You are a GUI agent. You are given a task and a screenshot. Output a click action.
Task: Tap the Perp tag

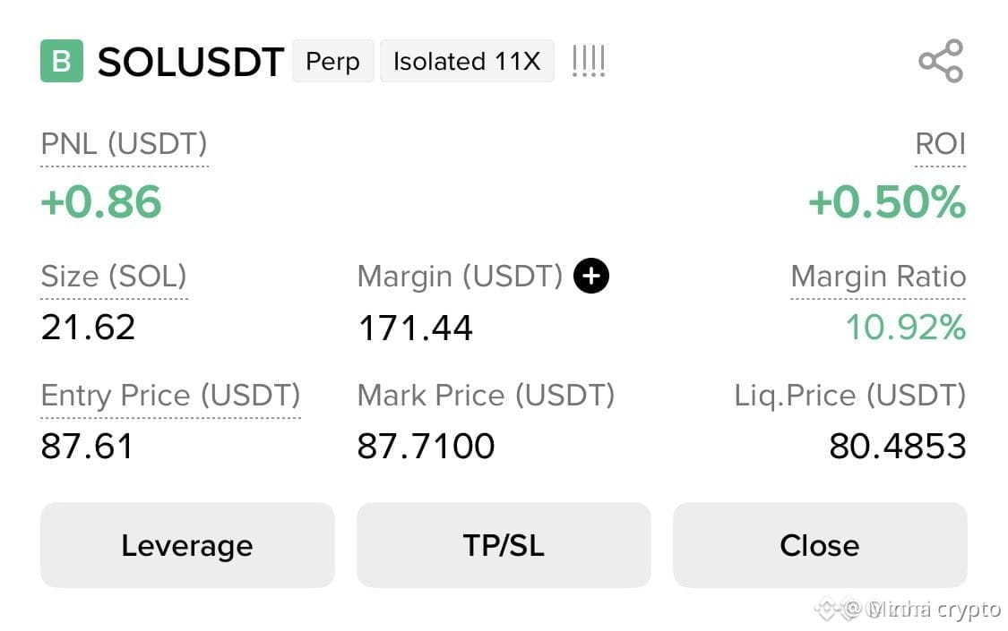pyautogui.click(x=333, y=61)
